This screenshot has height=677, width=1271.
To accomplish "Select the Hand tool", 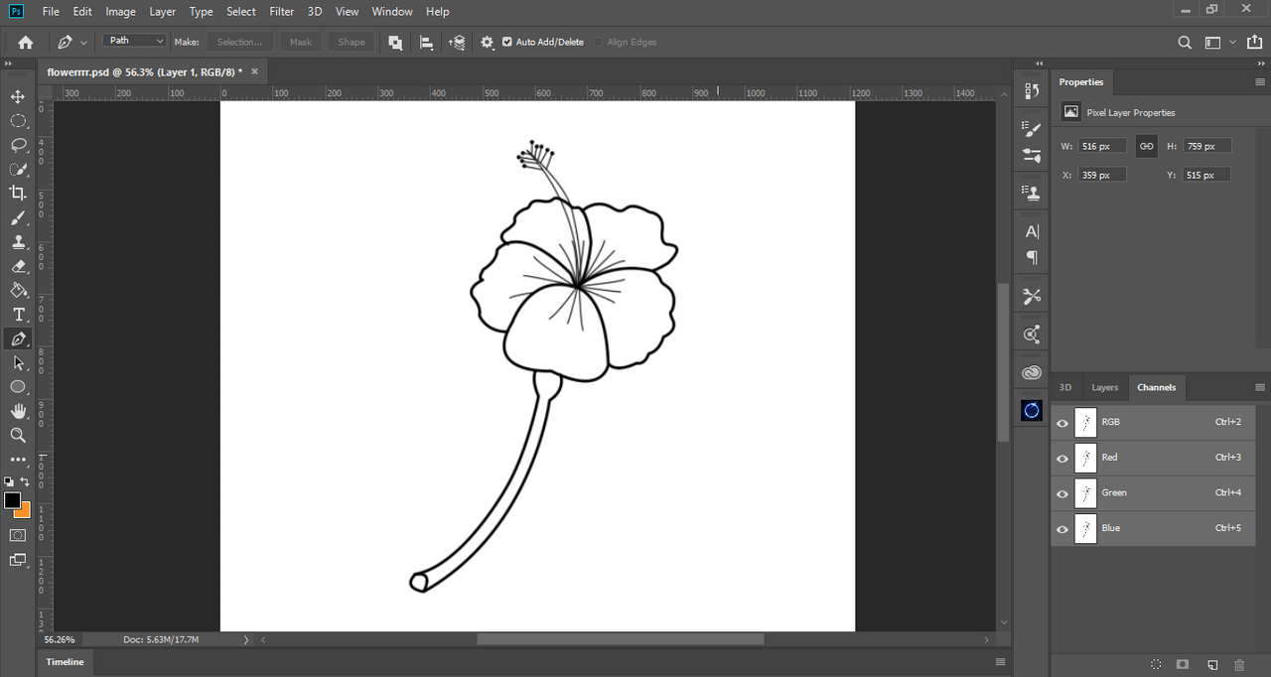I will click(x=18, y=411).
